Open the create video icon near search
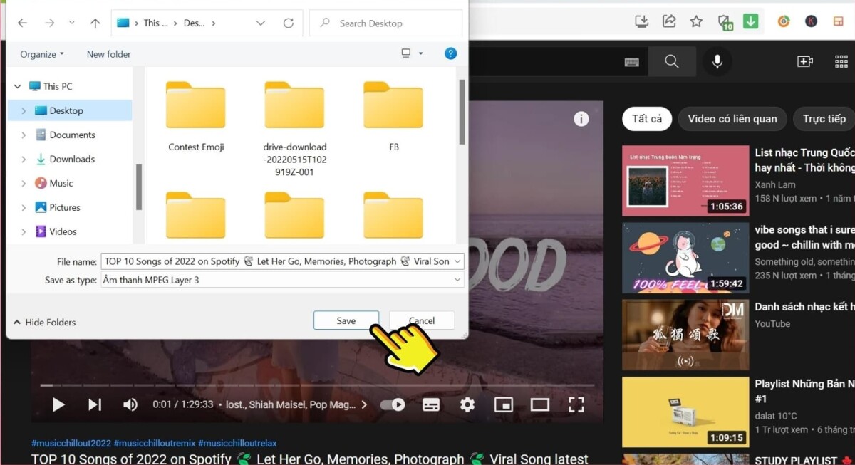855x465 pixels. (804, 61)
